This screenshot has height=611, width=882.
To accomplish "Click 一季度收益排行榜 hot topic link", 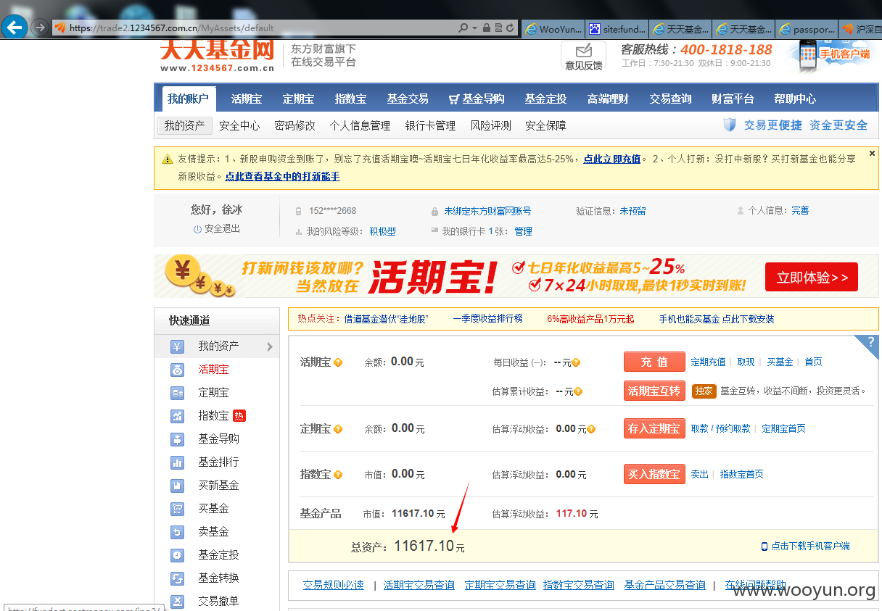I will (x=487, y=319).
